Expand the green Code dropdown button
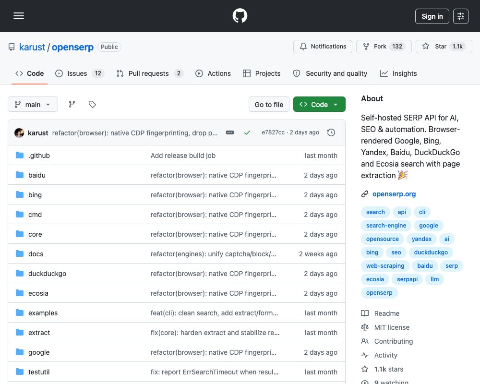This screenshot has width=480, height=384. tap(319, 105)
